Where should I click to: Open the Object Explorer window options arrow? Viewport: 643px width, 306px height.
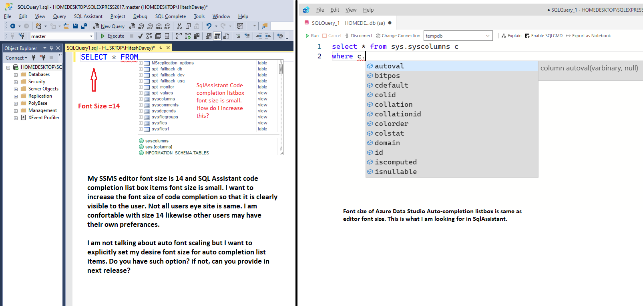pyautogui.click(x=45, y=48)
